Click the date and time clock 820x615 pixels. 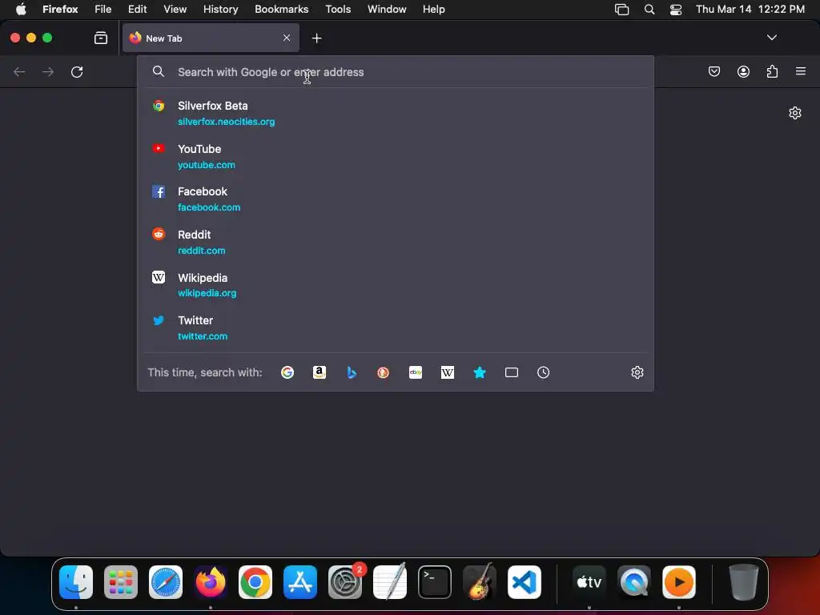point(750,10)
